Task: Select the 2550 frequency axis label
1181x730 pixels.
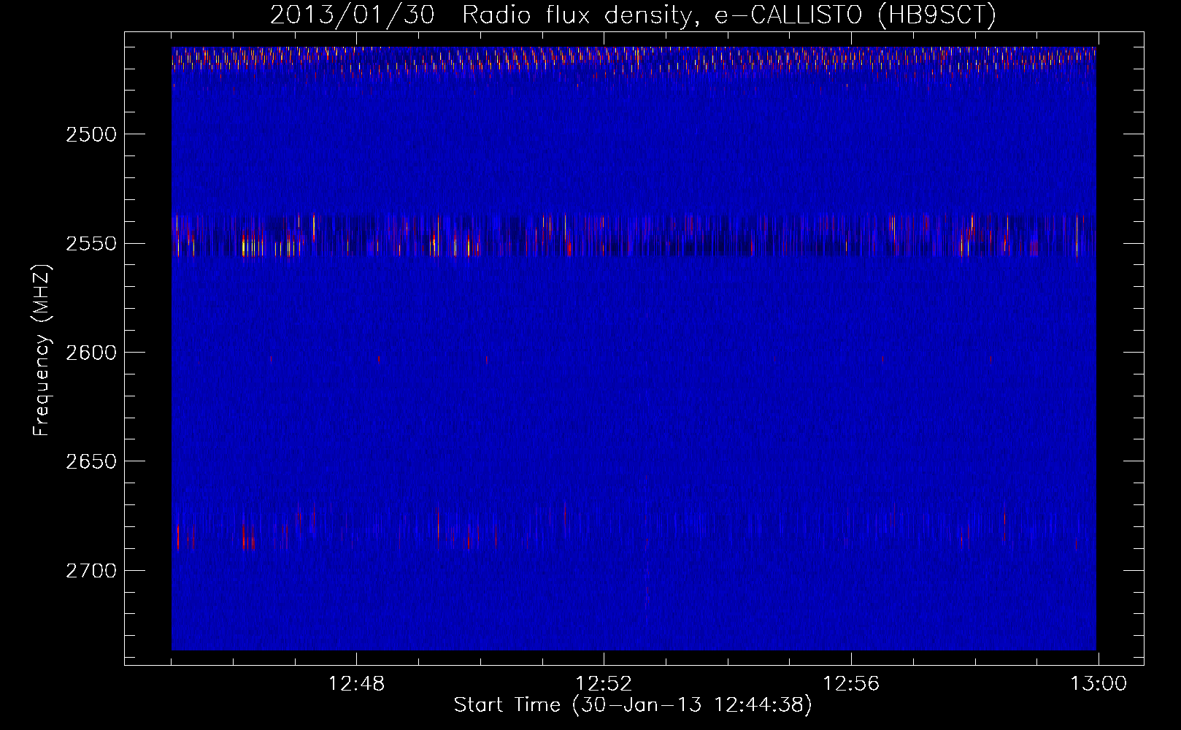Action: tap(91, 244)
